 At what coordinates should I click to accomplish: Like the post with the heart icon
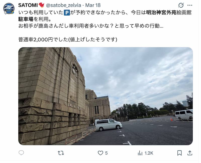point(100,153)
